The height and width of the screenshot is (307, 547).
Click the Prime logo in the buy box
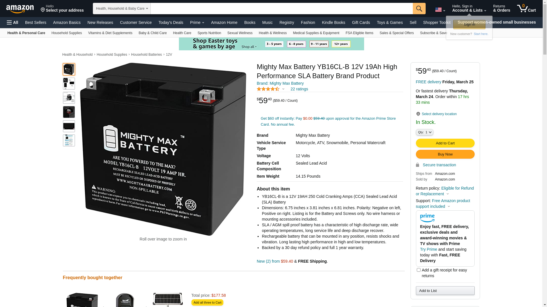427,218
